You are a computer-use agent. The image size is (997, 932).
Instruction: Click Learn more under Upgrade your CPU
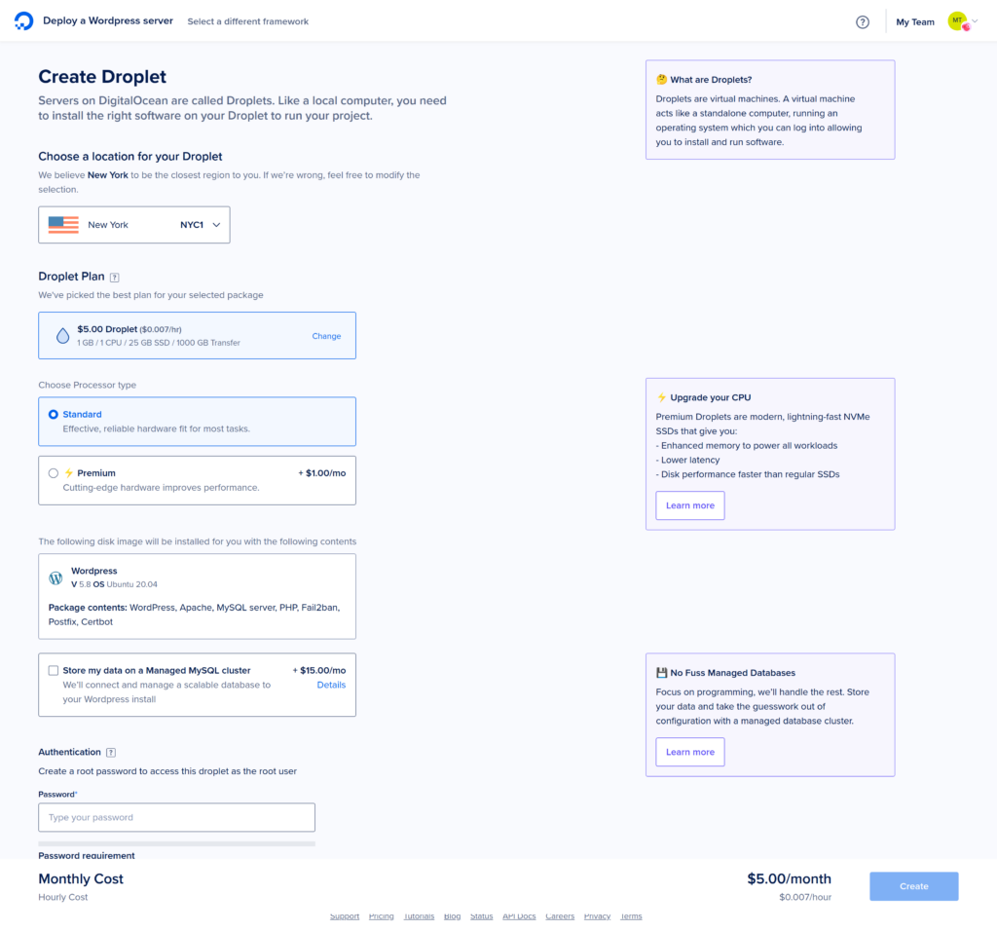690,505
